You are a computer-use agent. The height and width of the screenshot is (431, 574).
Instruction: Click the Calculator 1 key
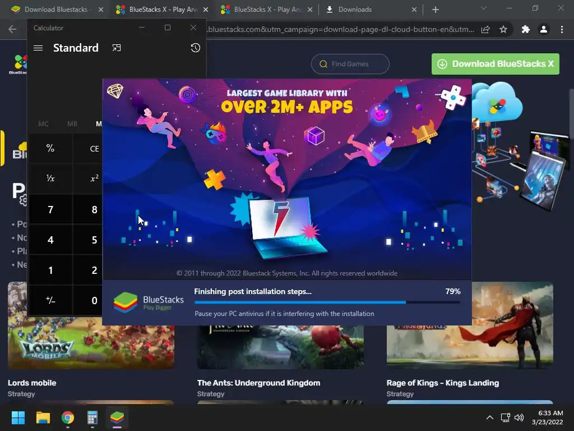[x=50, y=270]
